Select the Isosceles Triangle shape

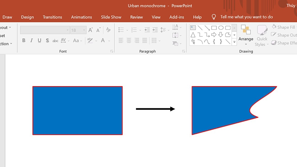coord(193,35)
